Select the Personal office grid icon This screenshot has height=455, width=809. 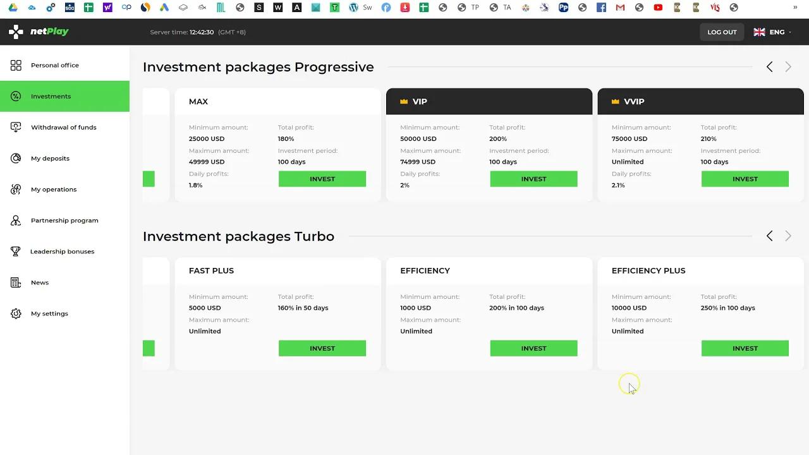[x=16, y=65]
